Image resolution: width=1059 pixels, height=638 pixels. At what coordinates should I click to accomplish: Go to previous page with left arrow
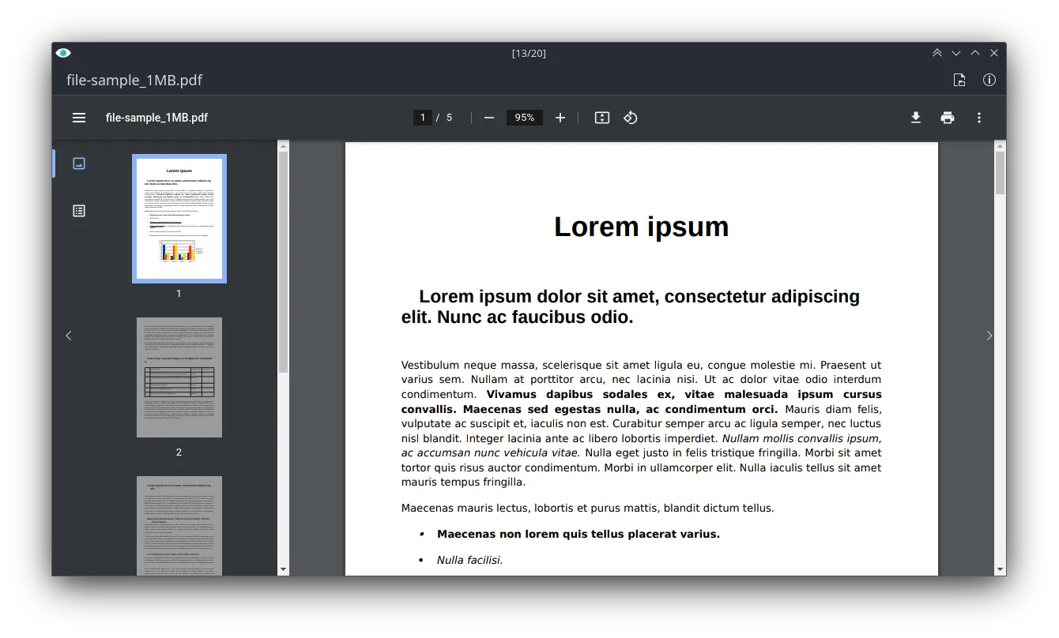coord(68,335)
